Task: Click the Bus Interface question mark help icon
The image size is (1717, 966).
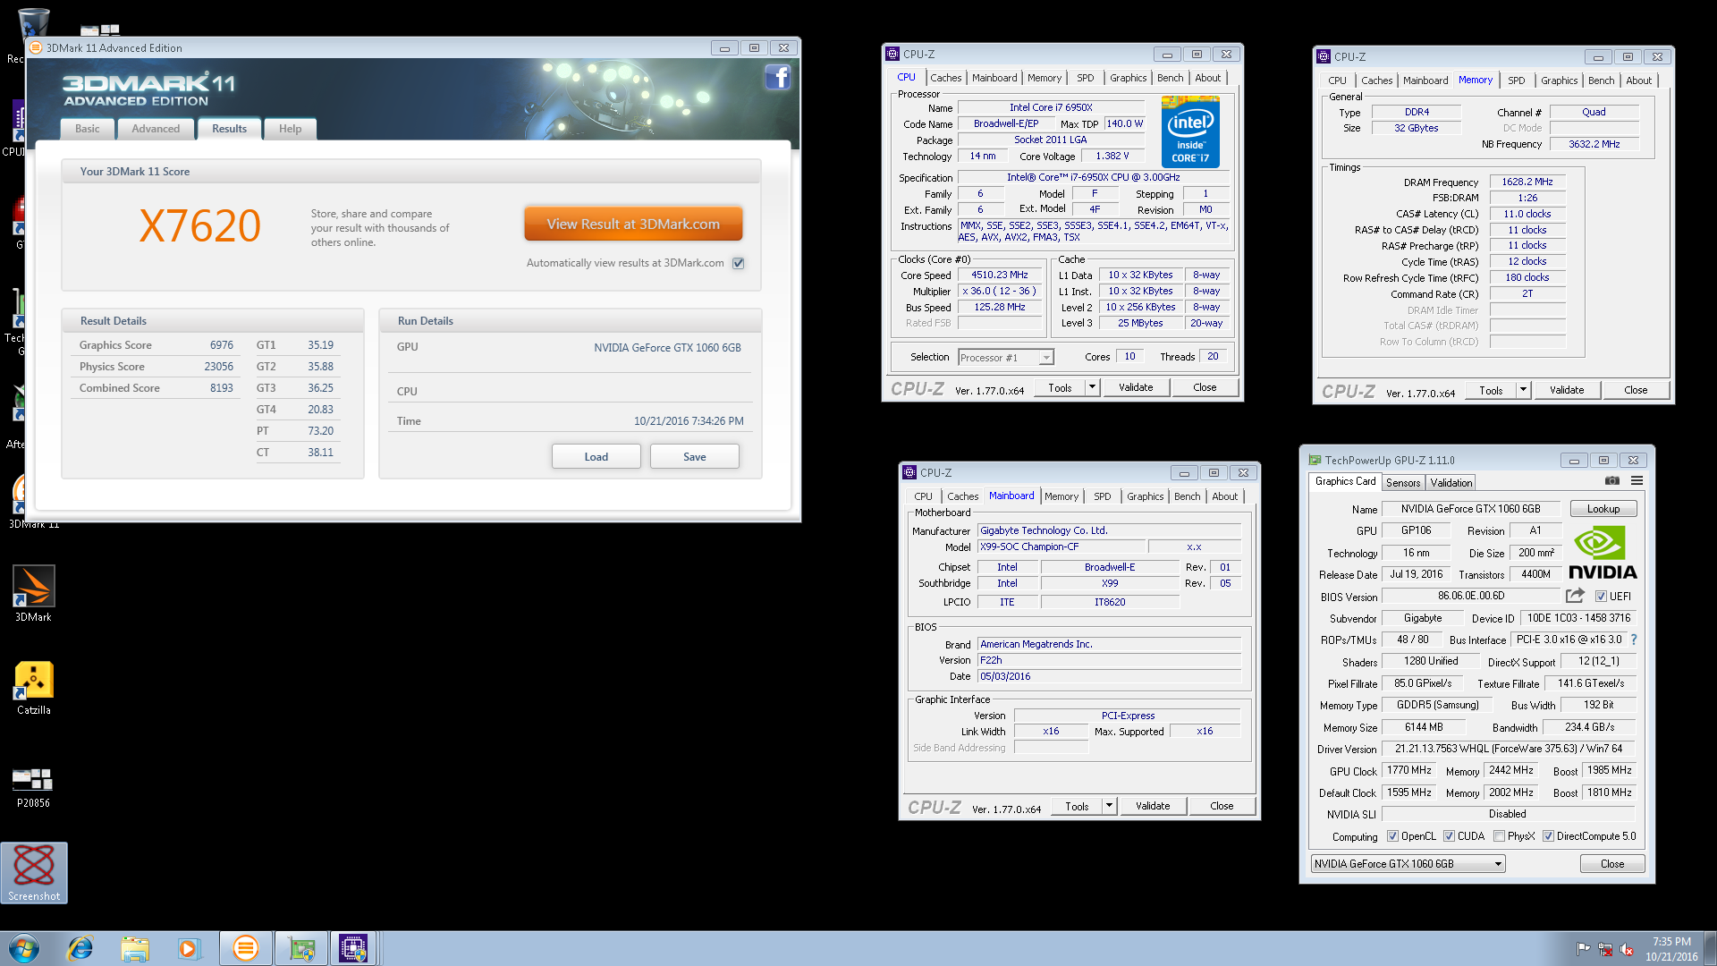Action: [x=1634, y=640]
